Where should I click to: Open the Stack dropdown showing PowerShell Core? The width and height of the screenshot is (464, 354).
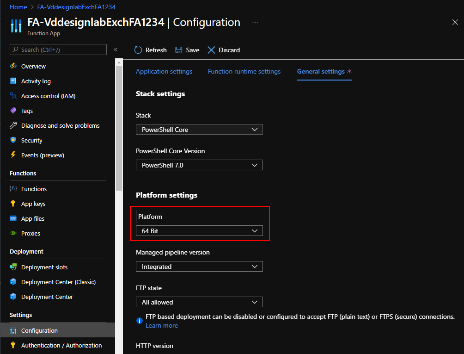pyautogui.click(x=199, y=130)
